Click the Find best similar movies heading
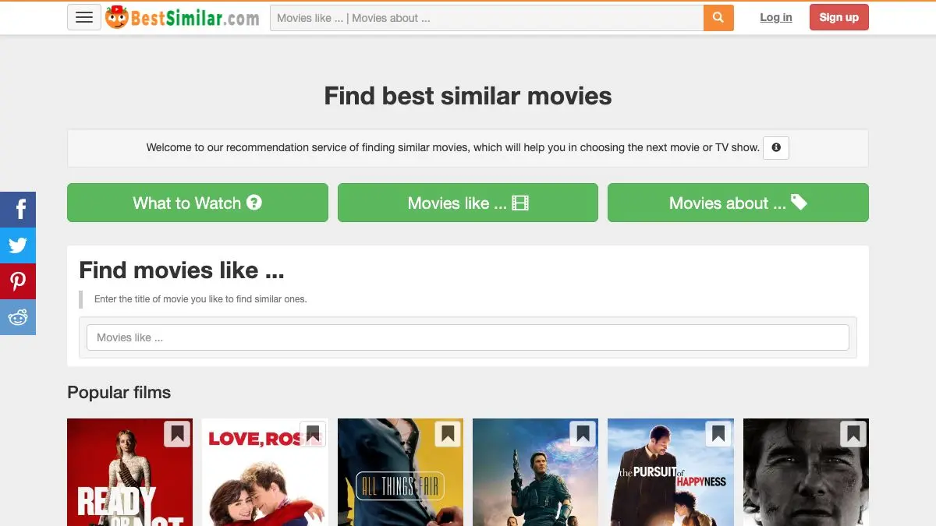The image size is (936, 526). point(468,96)
